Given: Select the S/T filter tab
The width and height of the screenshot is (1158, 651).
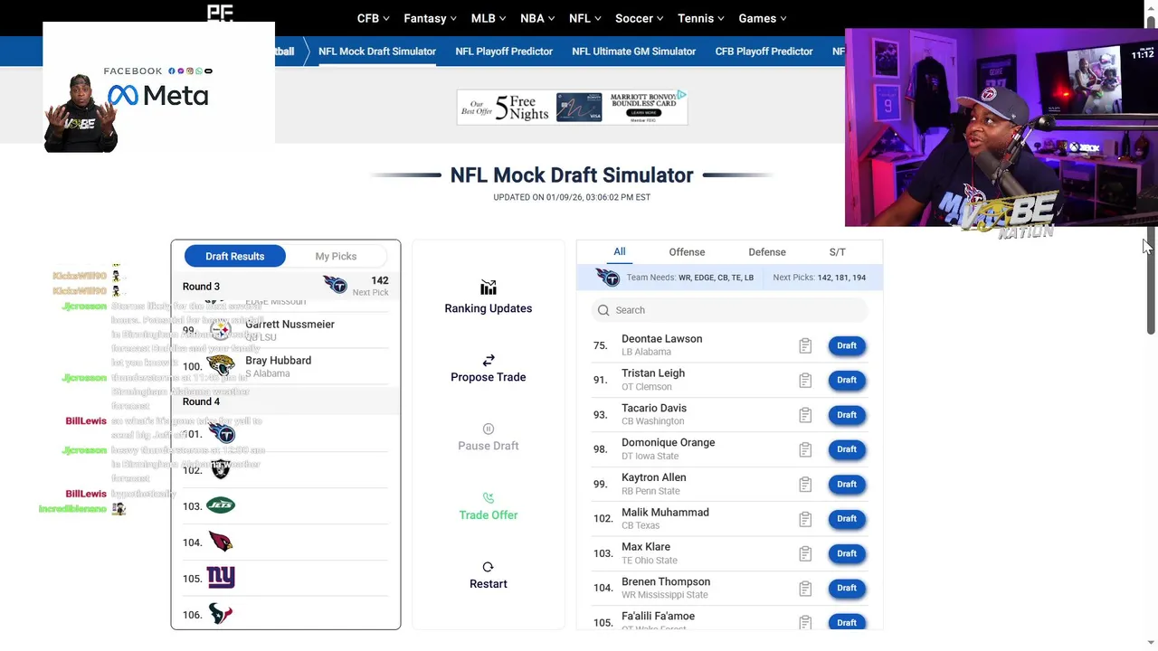Looking at the screenshot, I should click(x=838, y=252).
